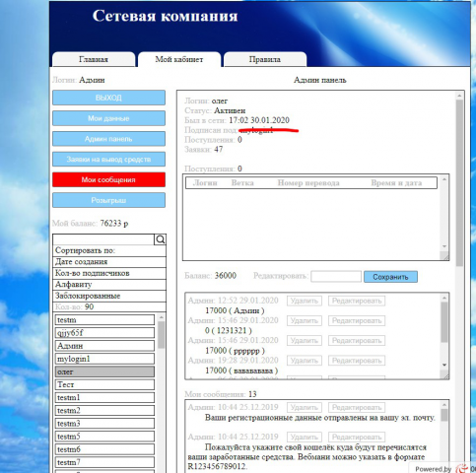Click the Powered by badge
The image size is (476, 473).
point(443,468)
